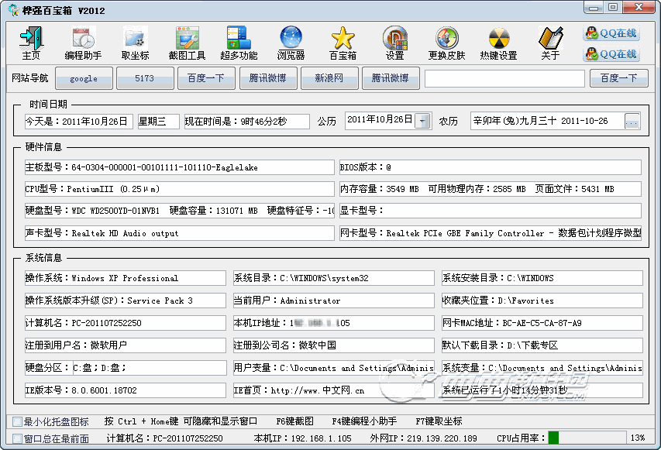Launch the 浏览器 browser icon
Screen dimensions: 661x450
pos(291,43)
